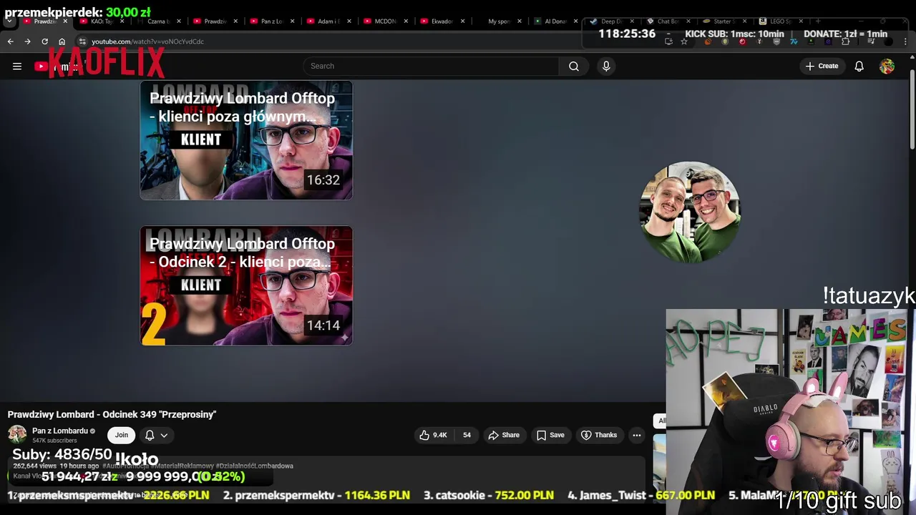Open a new browser tab with plus
The image size is (916, 515).
click(818, 21)
